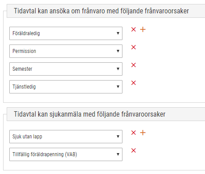Expand the Tjänstledig dropdown
The height and width of the screenshot is (174, 205).
click(x=66, y=87)
